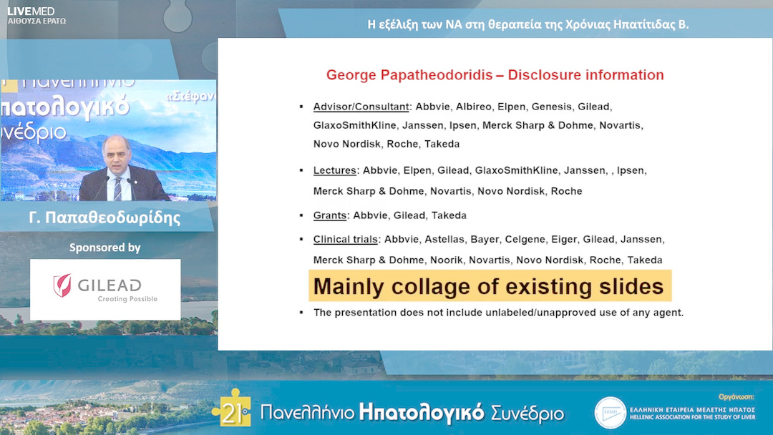Screen dimensions: 773x435
Task: Click the ΑΙΘΟΥΣΑ ΕΡΑΤΩ room label
Action: coord(37,21)
